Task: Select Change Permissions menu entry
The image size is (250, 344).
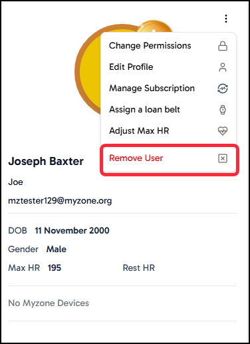Action: point(168,46)
